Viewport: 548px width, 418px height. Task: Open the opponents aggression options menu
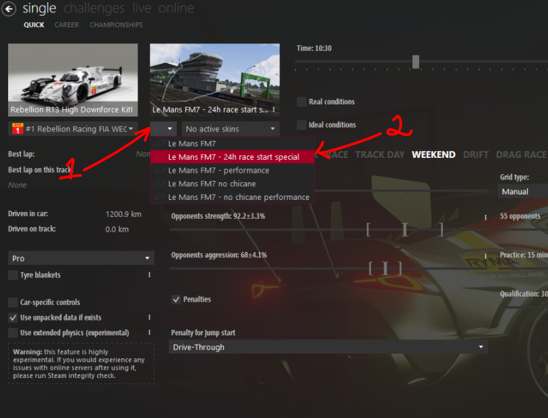pos(486,256)
